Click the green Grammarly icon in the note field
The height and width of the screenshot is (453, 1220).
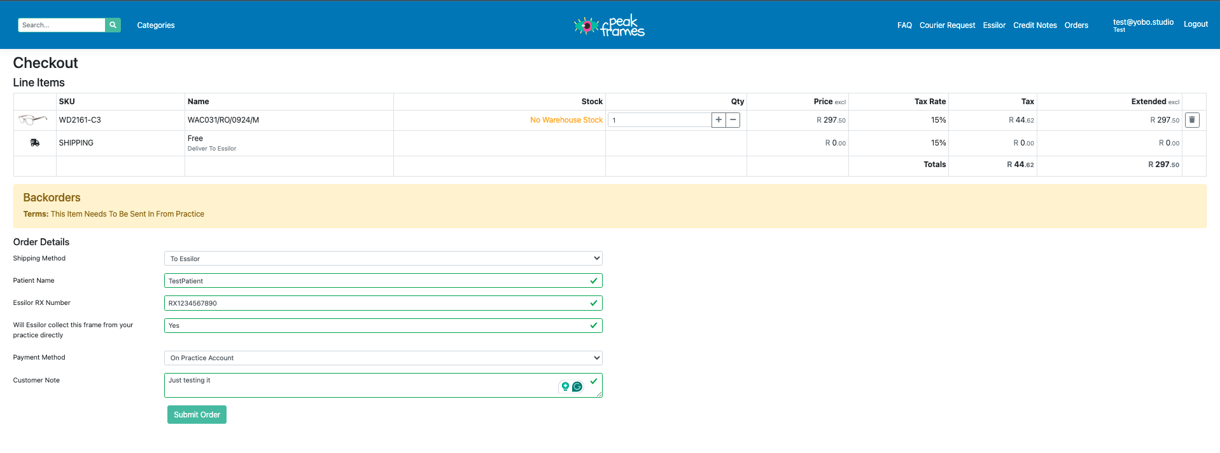(x=577, y=386)
